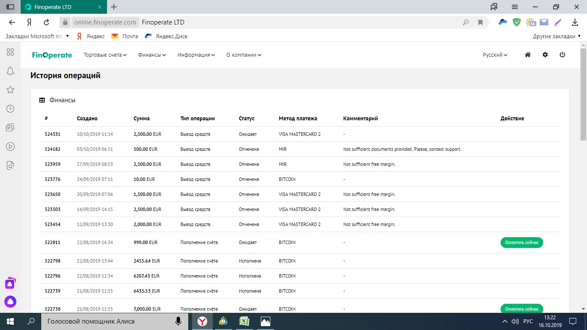Click the sidebar video play icon
The height and width of the screenshot is (330, 587).
coord(10,147)
